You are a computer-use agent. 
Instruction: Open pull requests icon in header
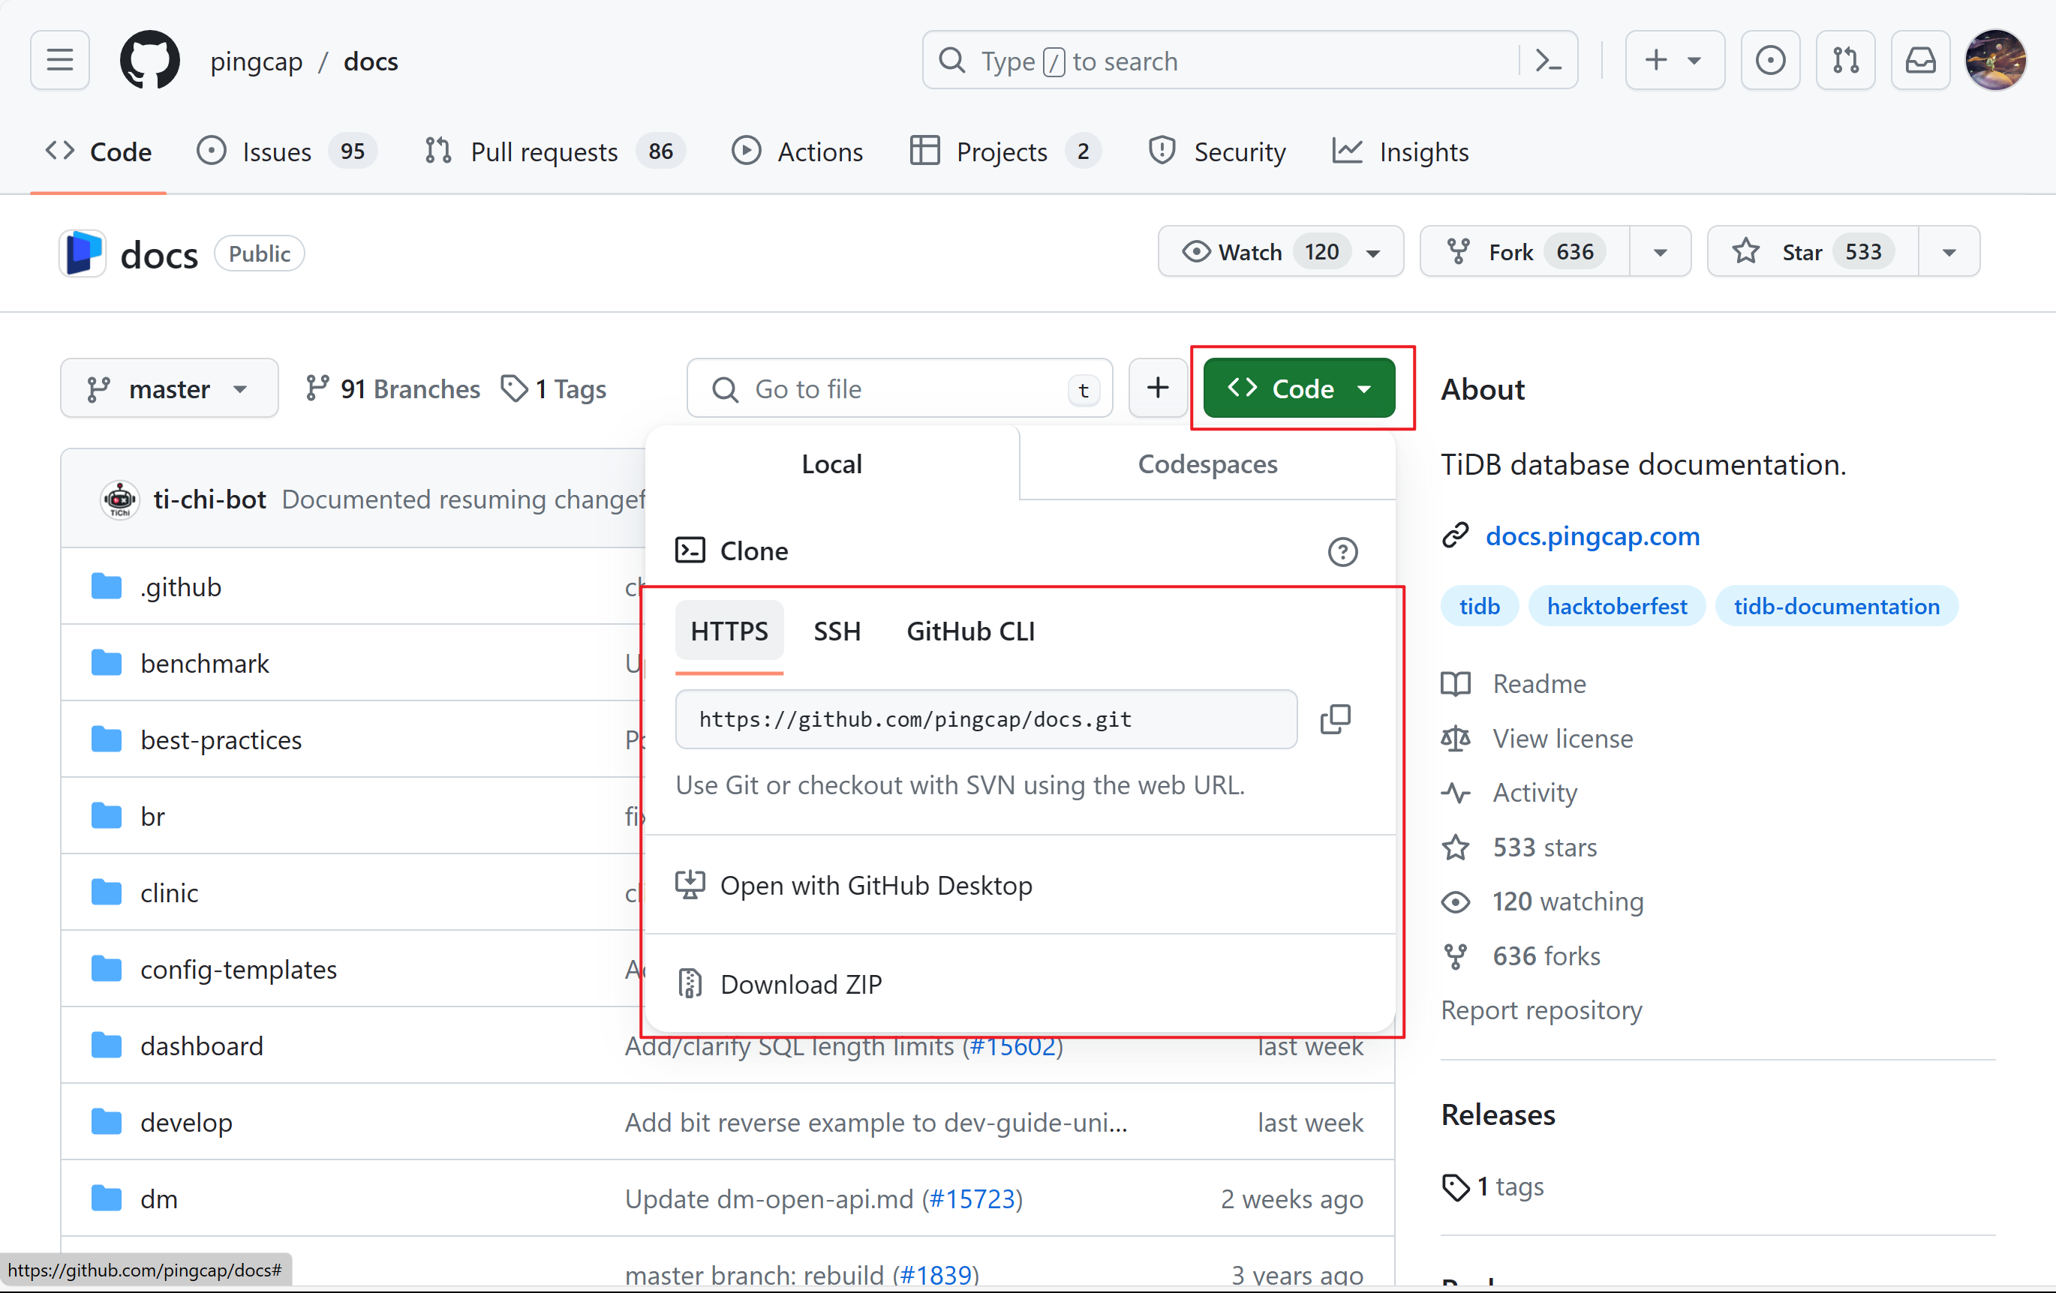[x=1845, y=61]
